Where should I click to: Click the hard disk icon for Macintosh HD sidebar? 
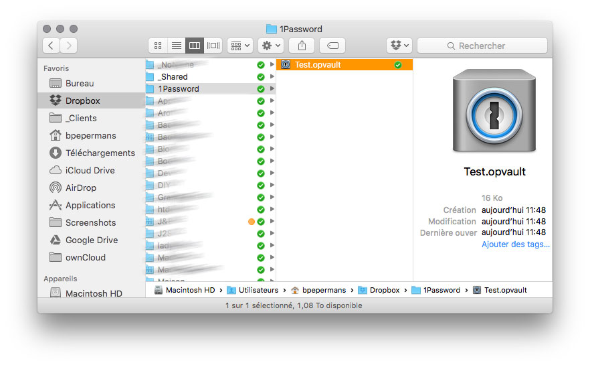[56, 293]
